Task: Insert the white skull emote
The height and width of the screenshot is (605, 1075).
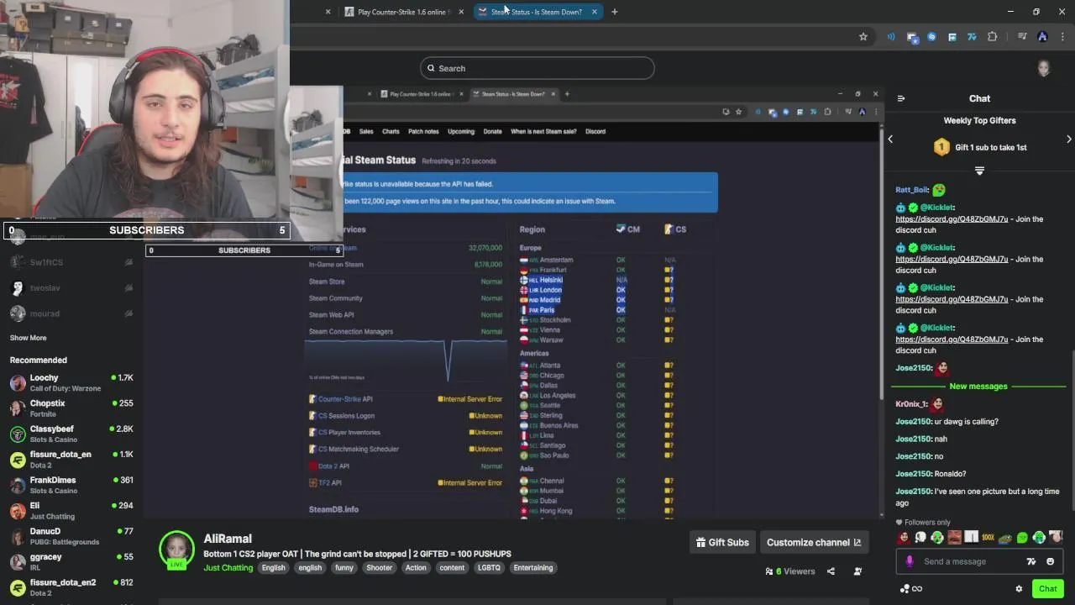Action: point(920,538)
